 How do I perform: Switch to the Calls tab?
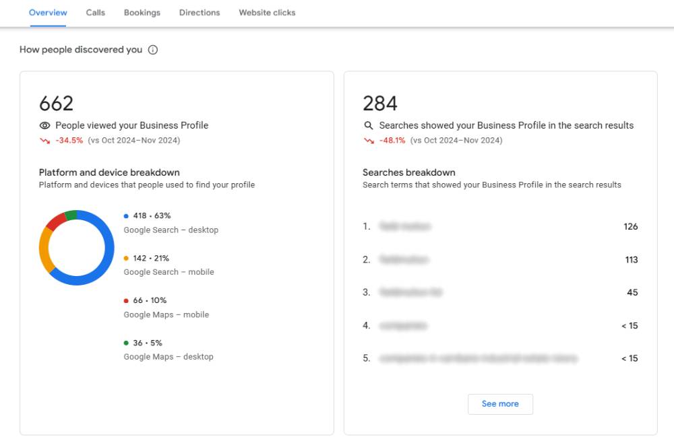pyautogui.click(x=96, y=13)
